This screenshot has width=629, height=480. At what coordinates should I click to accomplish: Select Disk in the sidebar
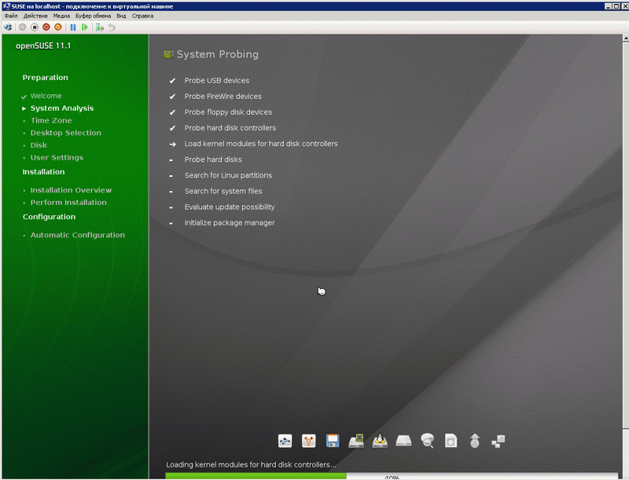point(39,145)
